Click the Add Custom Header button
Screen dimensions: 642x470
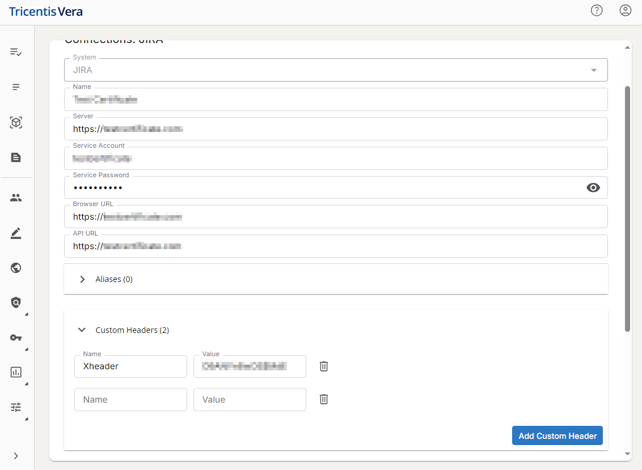[557, 436]
